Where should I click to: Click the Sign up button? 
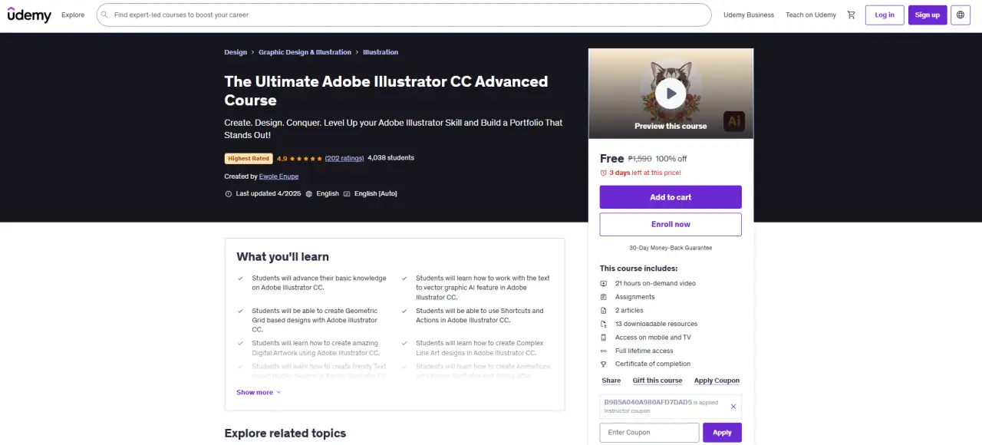click(927, 15)
